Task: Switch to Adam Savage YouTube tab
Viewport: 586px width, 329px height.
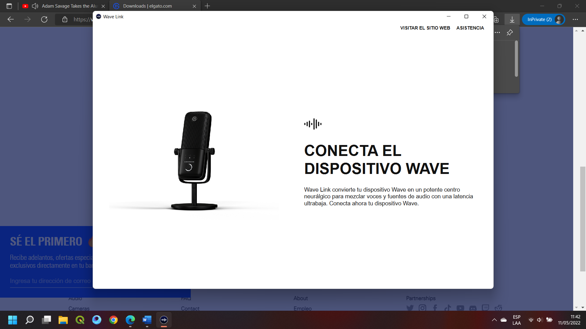Action: pyautogui.click(x=69, y=6)
